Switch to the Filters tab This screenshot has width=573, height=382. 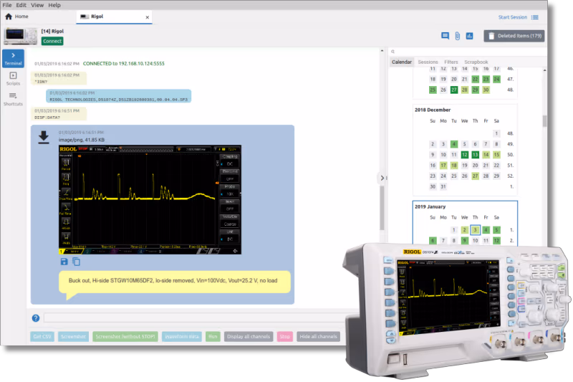click(451, 62)
